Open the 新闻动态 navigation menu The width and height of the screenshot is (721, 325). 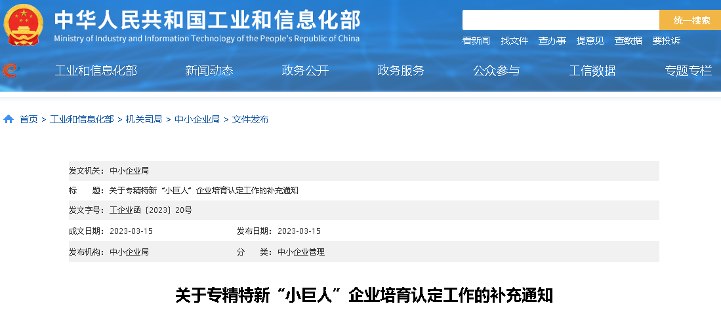pos(209,71)
